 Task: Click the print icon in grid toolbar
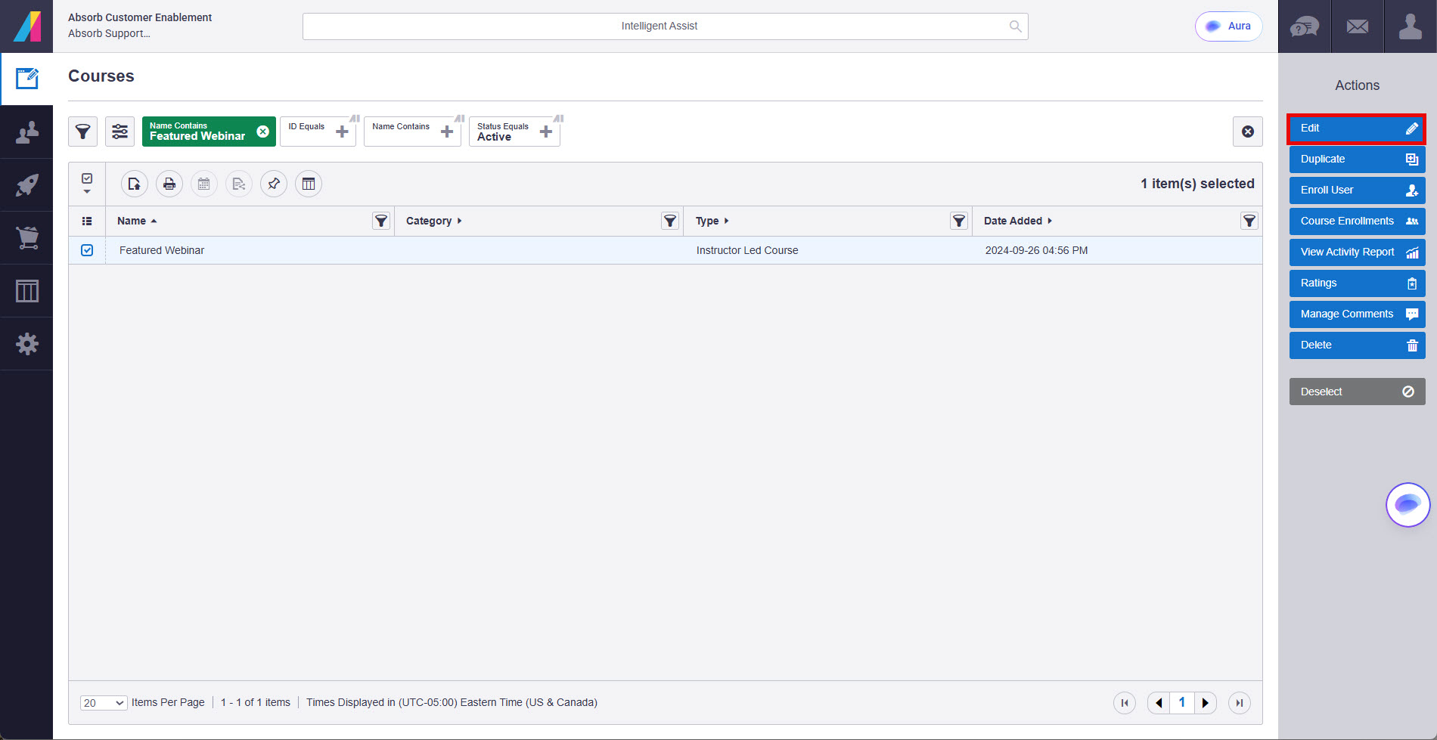[x=169, y=184]
